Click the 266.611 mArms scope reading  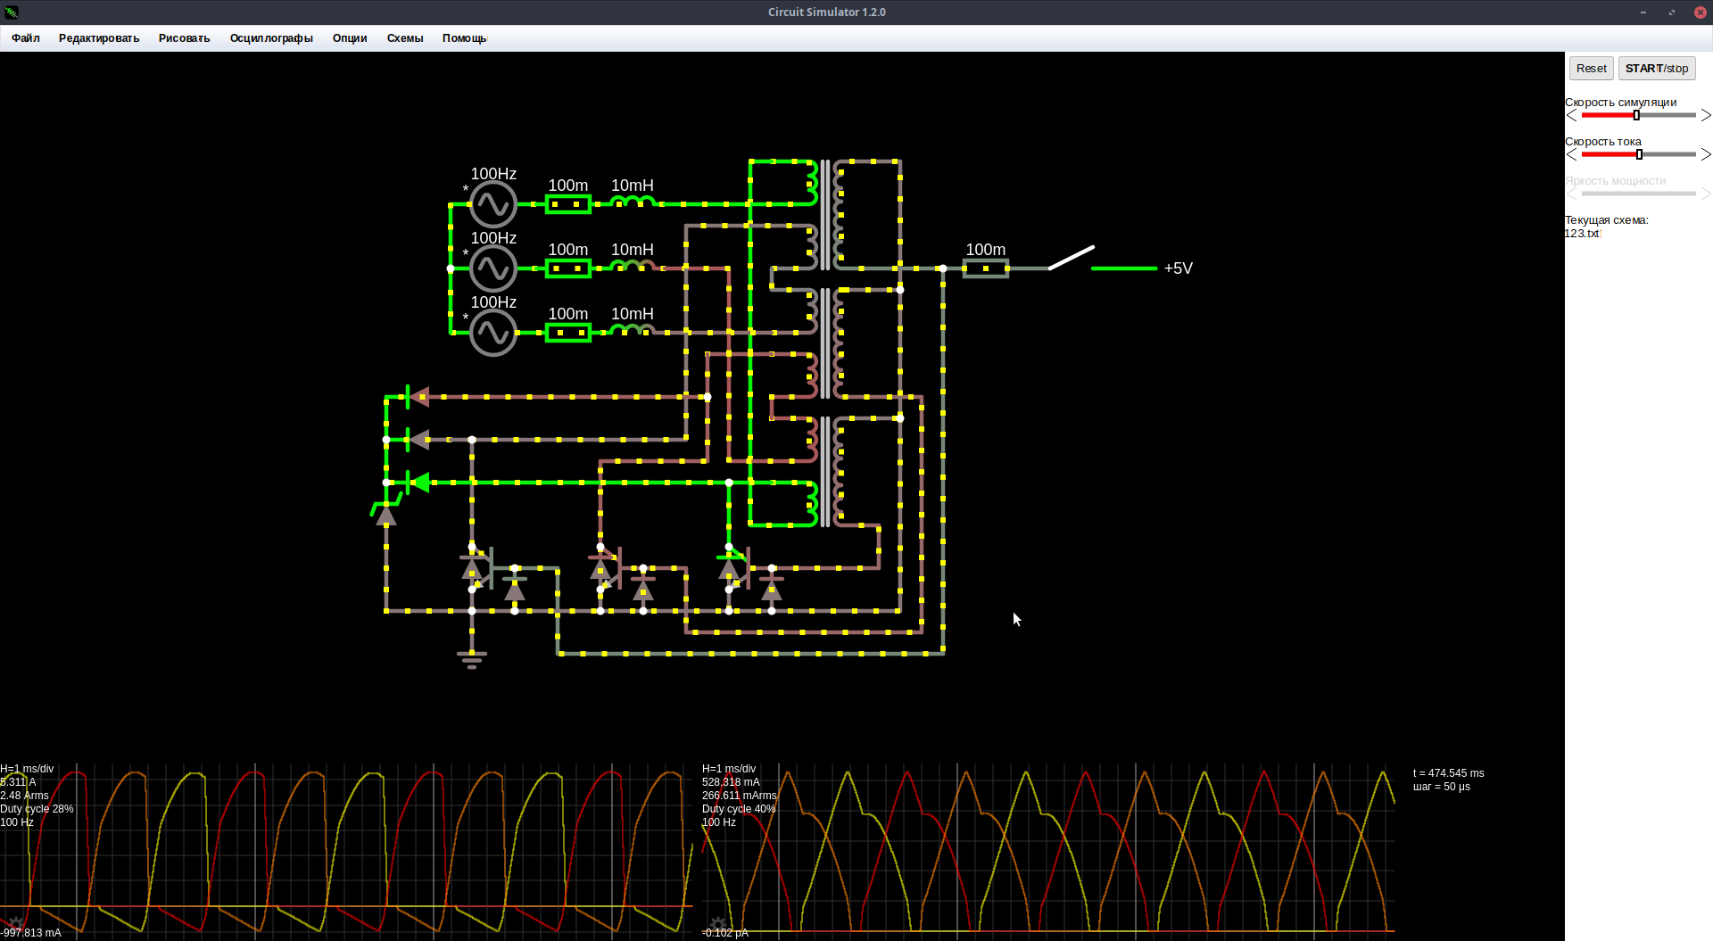tap(740, 796)
